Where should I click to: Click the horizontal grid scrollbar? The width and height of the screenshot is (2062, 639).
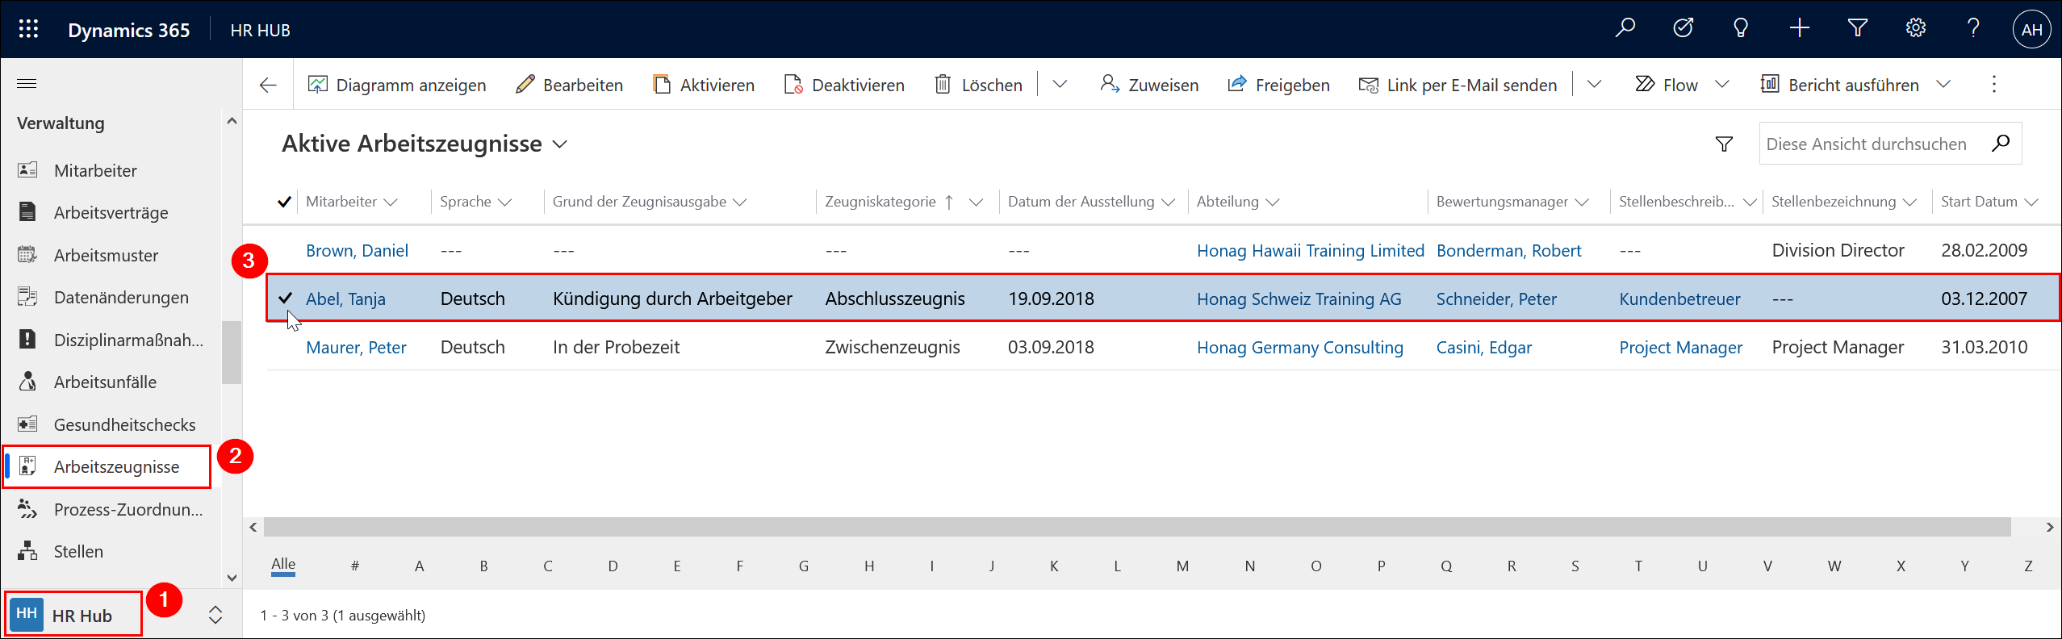pyautogui.click(x=1136, y=527)
